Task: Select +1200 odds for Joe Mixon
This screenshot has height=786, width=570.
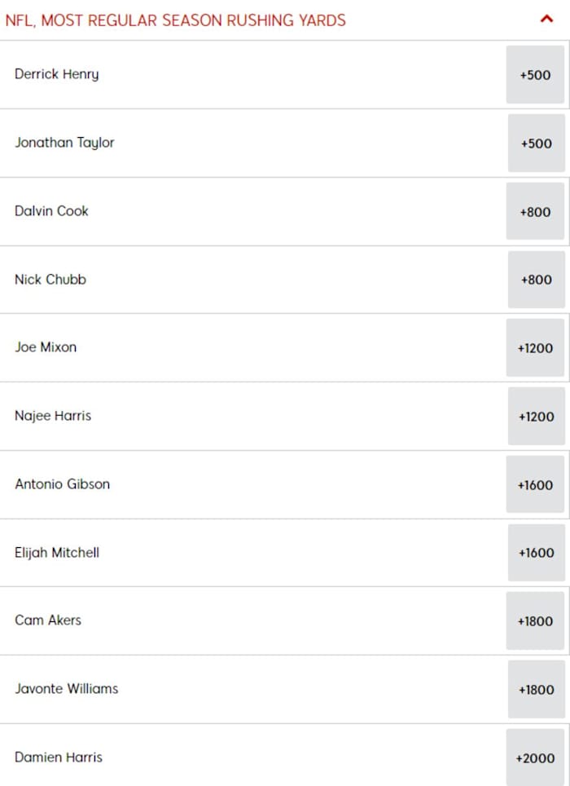Action: pos(536,347)
